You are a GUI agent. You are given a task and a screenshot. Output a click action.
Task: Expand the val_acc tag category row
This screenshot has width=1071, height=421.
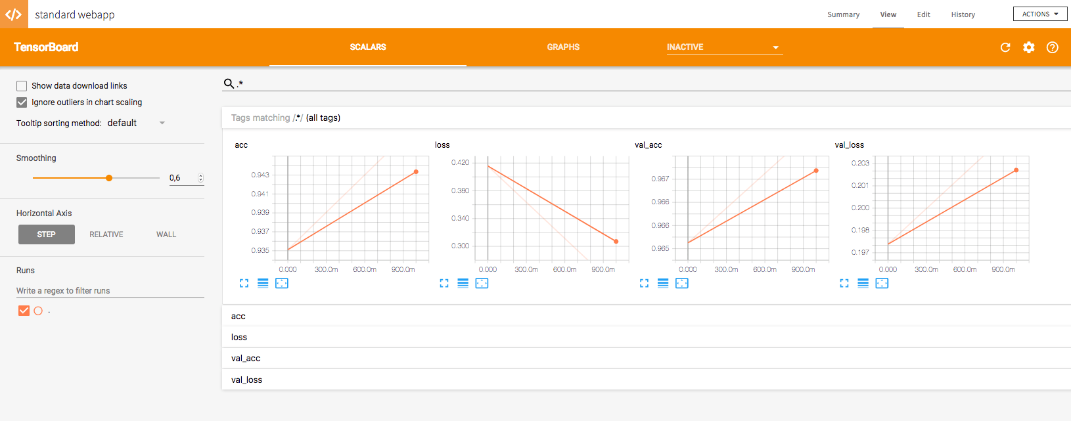pos(647,358)
